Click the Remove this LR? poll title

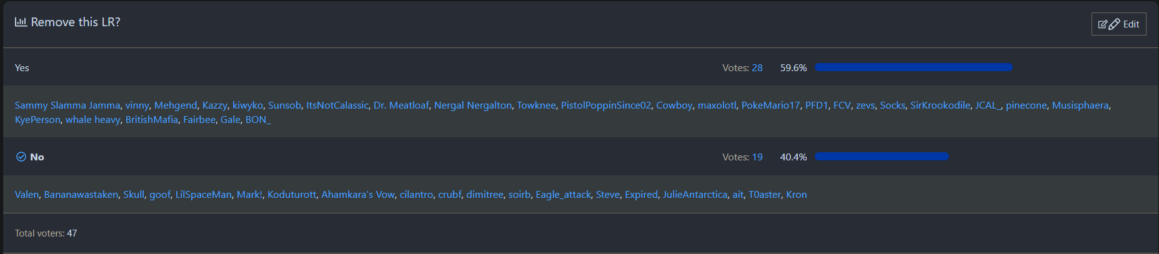tap(76, 22)
